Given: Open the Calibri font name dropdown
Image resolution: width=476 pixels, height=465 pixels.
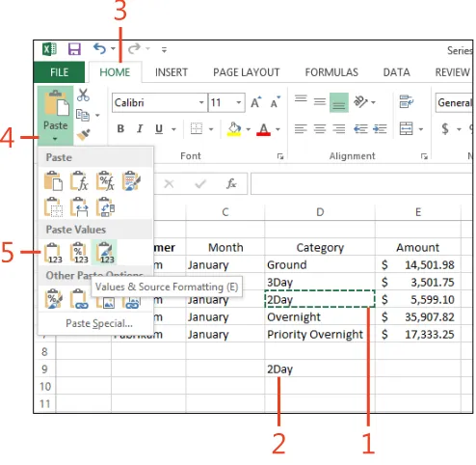Looking at the screenshot, I should 201,102.
